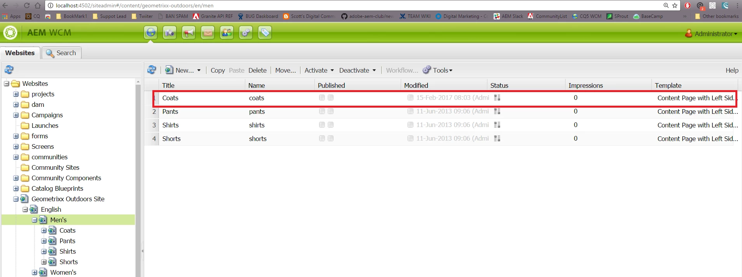Click the status icon in Coats row

[x=497, y=98]
